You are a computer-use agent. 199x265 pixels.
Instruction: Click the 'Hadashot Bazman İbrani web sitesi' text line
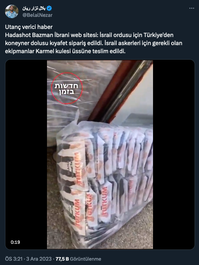[x=51, y=35]
